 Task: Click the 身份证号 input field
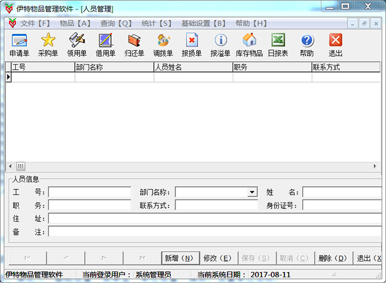pyautogui.click(x=342, y=205)
